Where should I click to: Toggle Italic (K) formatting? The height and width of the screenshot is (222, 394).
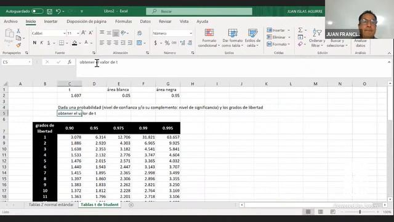pyautogui.click(x=42, y=43)
